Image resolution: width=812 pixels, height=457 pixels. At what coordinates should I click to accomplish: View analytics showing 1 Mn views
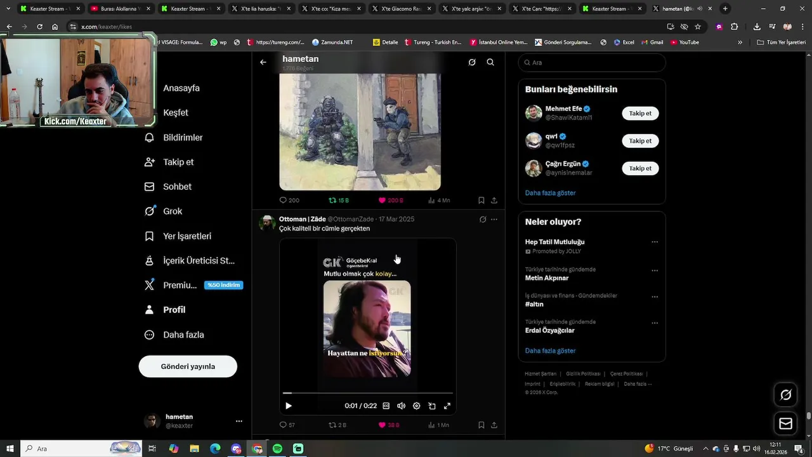(438, 425)
